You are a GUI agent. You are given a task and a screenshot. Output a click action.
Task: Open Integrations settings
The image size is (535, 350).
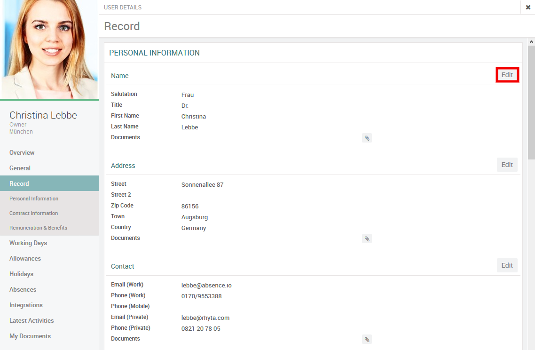tap(26, 305)
